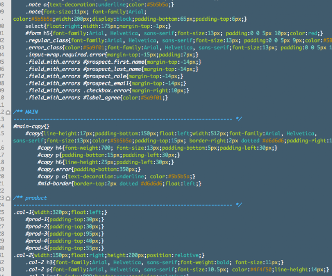Collapse the fold arrow beside the product comment

(x=8, y=199)
